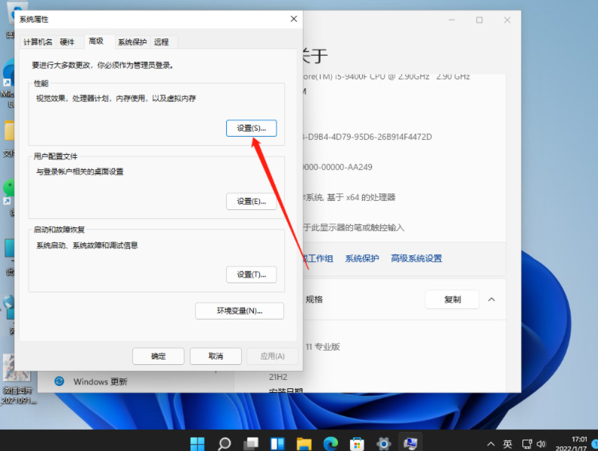Open performance 设置(S)... button
This screenshot has width=598, height=451.
[251, 128]
